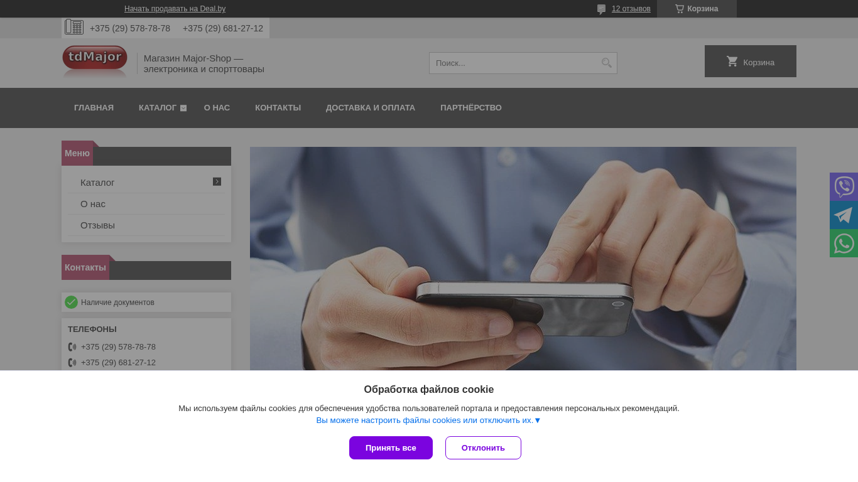Click the telephone icon beside header numbers
Screen dimensions: 858x482
pos(74,27)
